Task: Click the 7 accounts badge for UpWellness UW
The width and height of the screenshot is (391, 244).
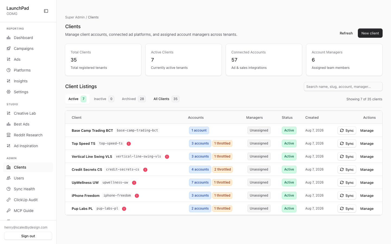Action: coord(200,182)
